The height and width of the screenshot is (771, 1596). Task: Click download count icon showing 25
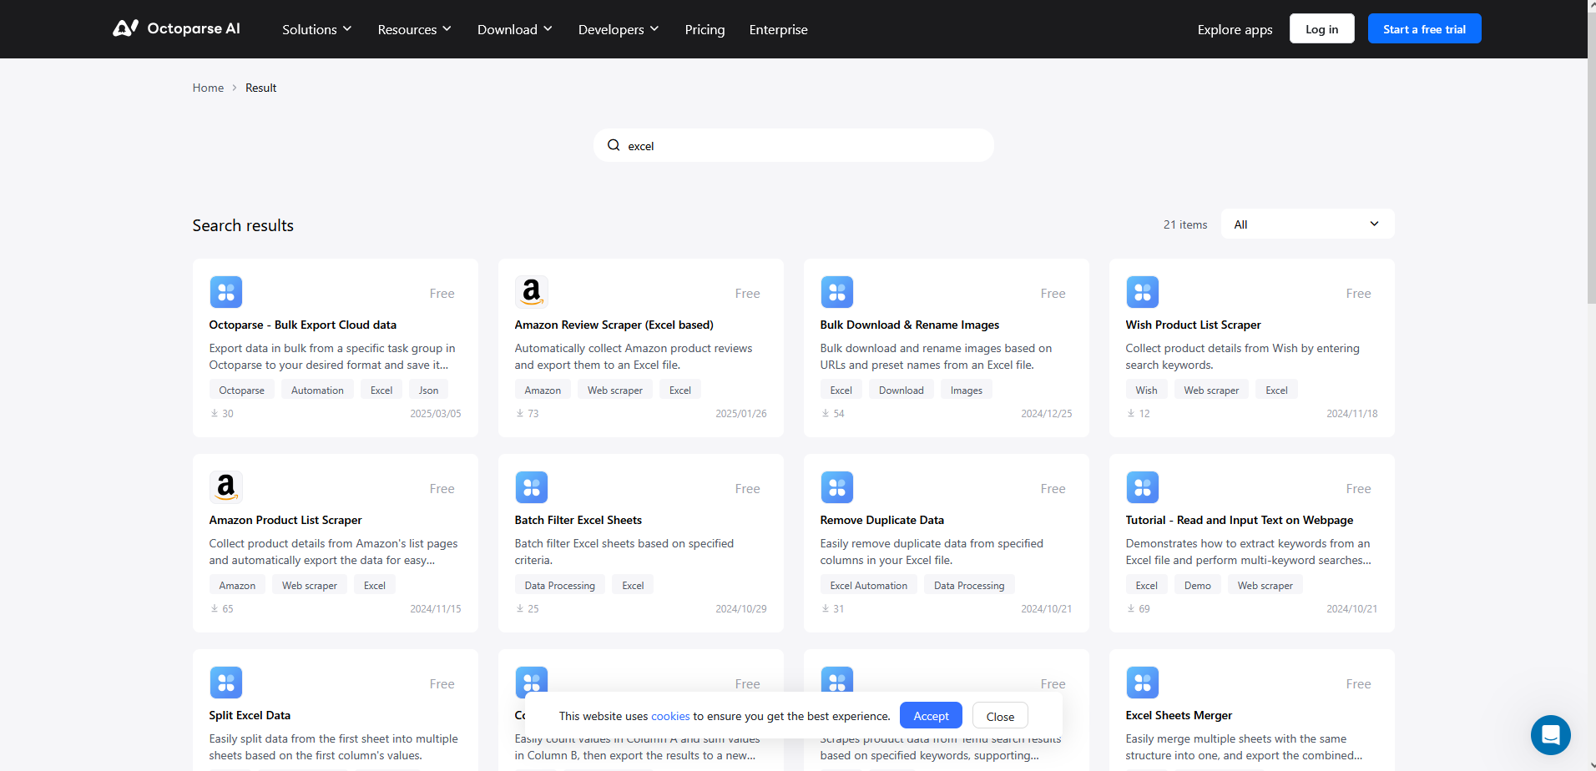(520, 608)
